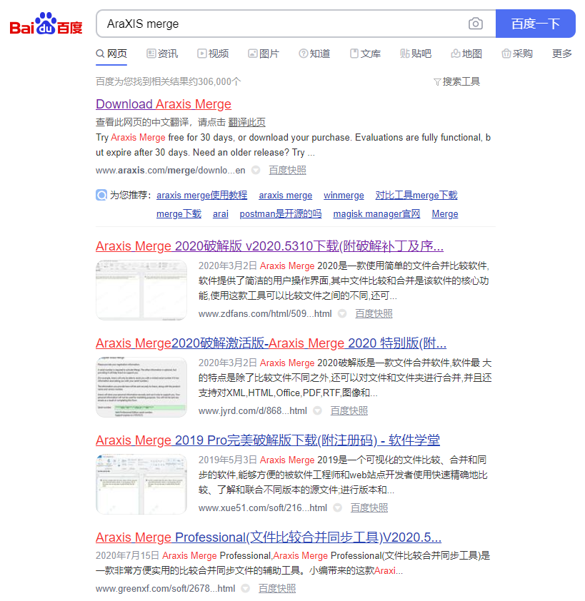Expand dropdown arrow beside greenxf.com URL

(x=246, y=589)
